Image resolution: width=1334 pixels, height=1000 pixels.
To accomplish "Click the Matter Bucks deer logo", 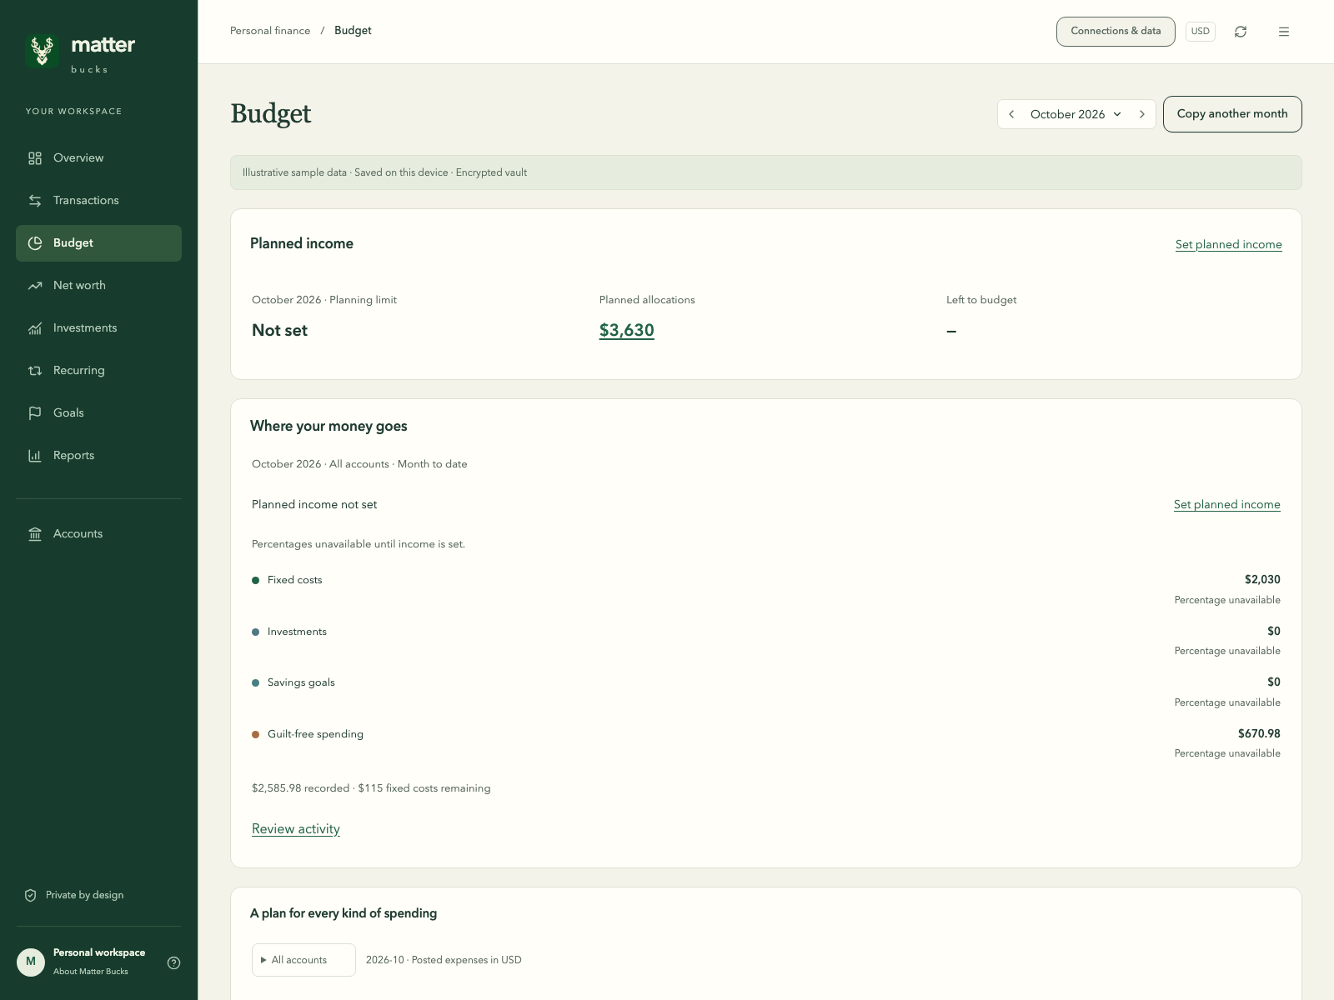I will pyautogui.click(x=43, y=52).
